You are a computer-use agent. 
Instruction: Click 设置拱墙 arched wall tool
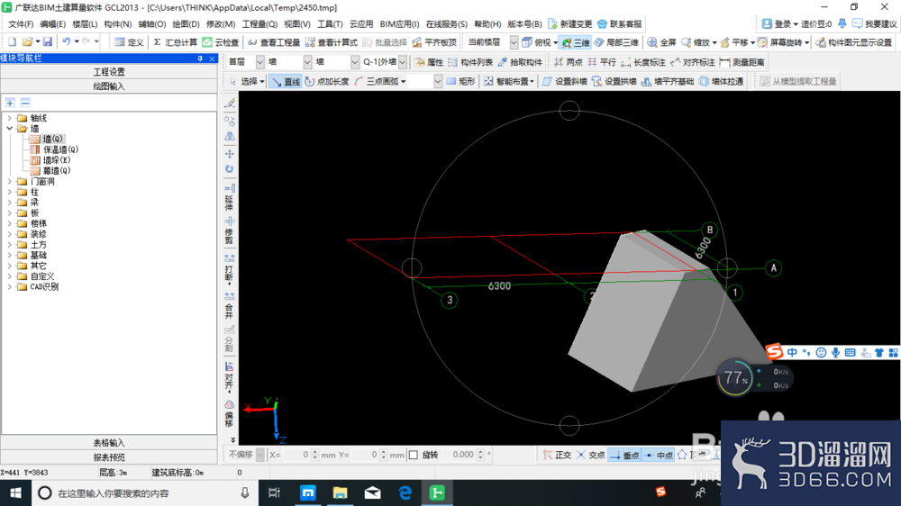pos(614,82)
